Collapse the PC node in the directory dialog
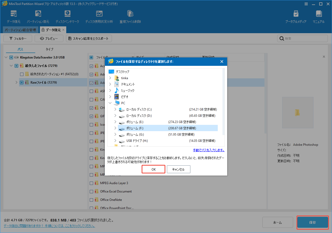Image resolution: width=332 pixels, height=233 pixels. [110, 103]
